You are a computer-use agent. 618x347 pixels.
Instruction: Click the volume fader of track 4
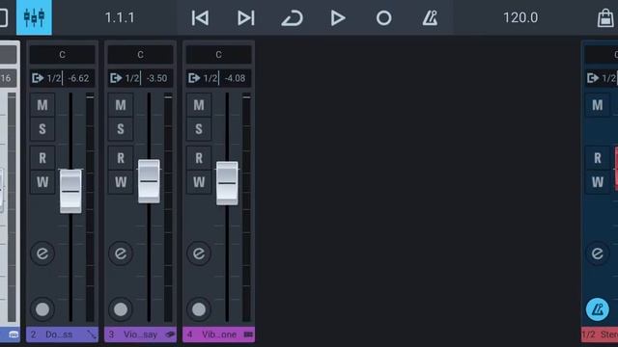227,183
